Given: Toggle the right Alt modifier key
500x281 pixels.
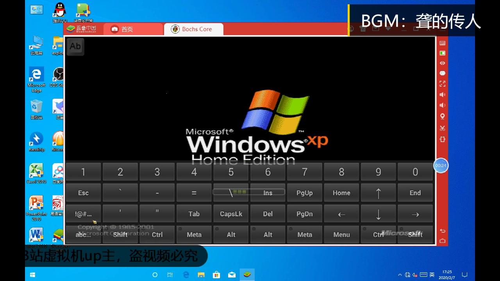Looking at the screenshot, I should (268, 235).
